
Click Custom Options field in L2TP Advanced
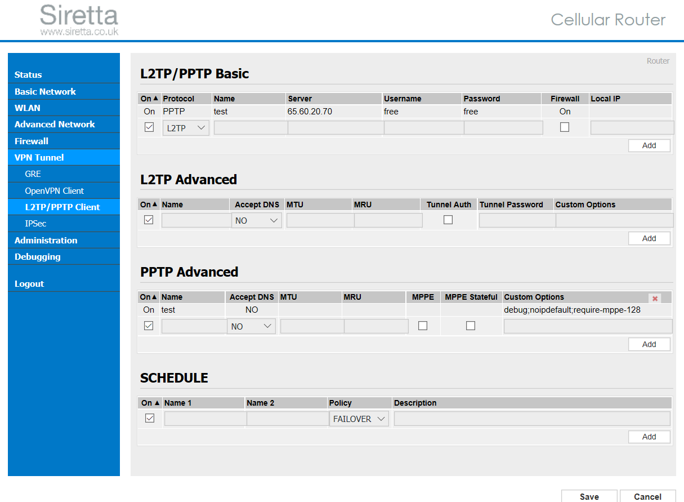click(x=615, y=220)
